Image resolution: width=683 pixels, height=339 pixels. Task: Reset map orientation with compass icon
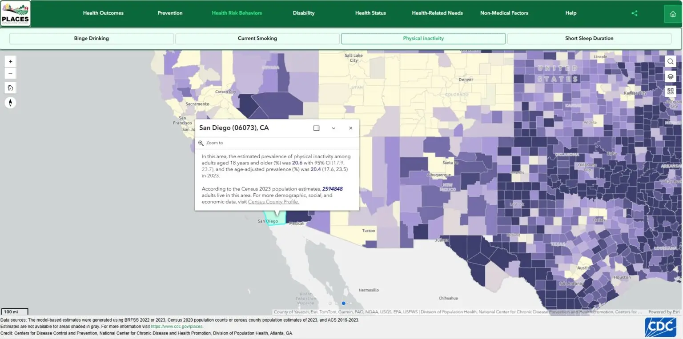coord(10,103)
